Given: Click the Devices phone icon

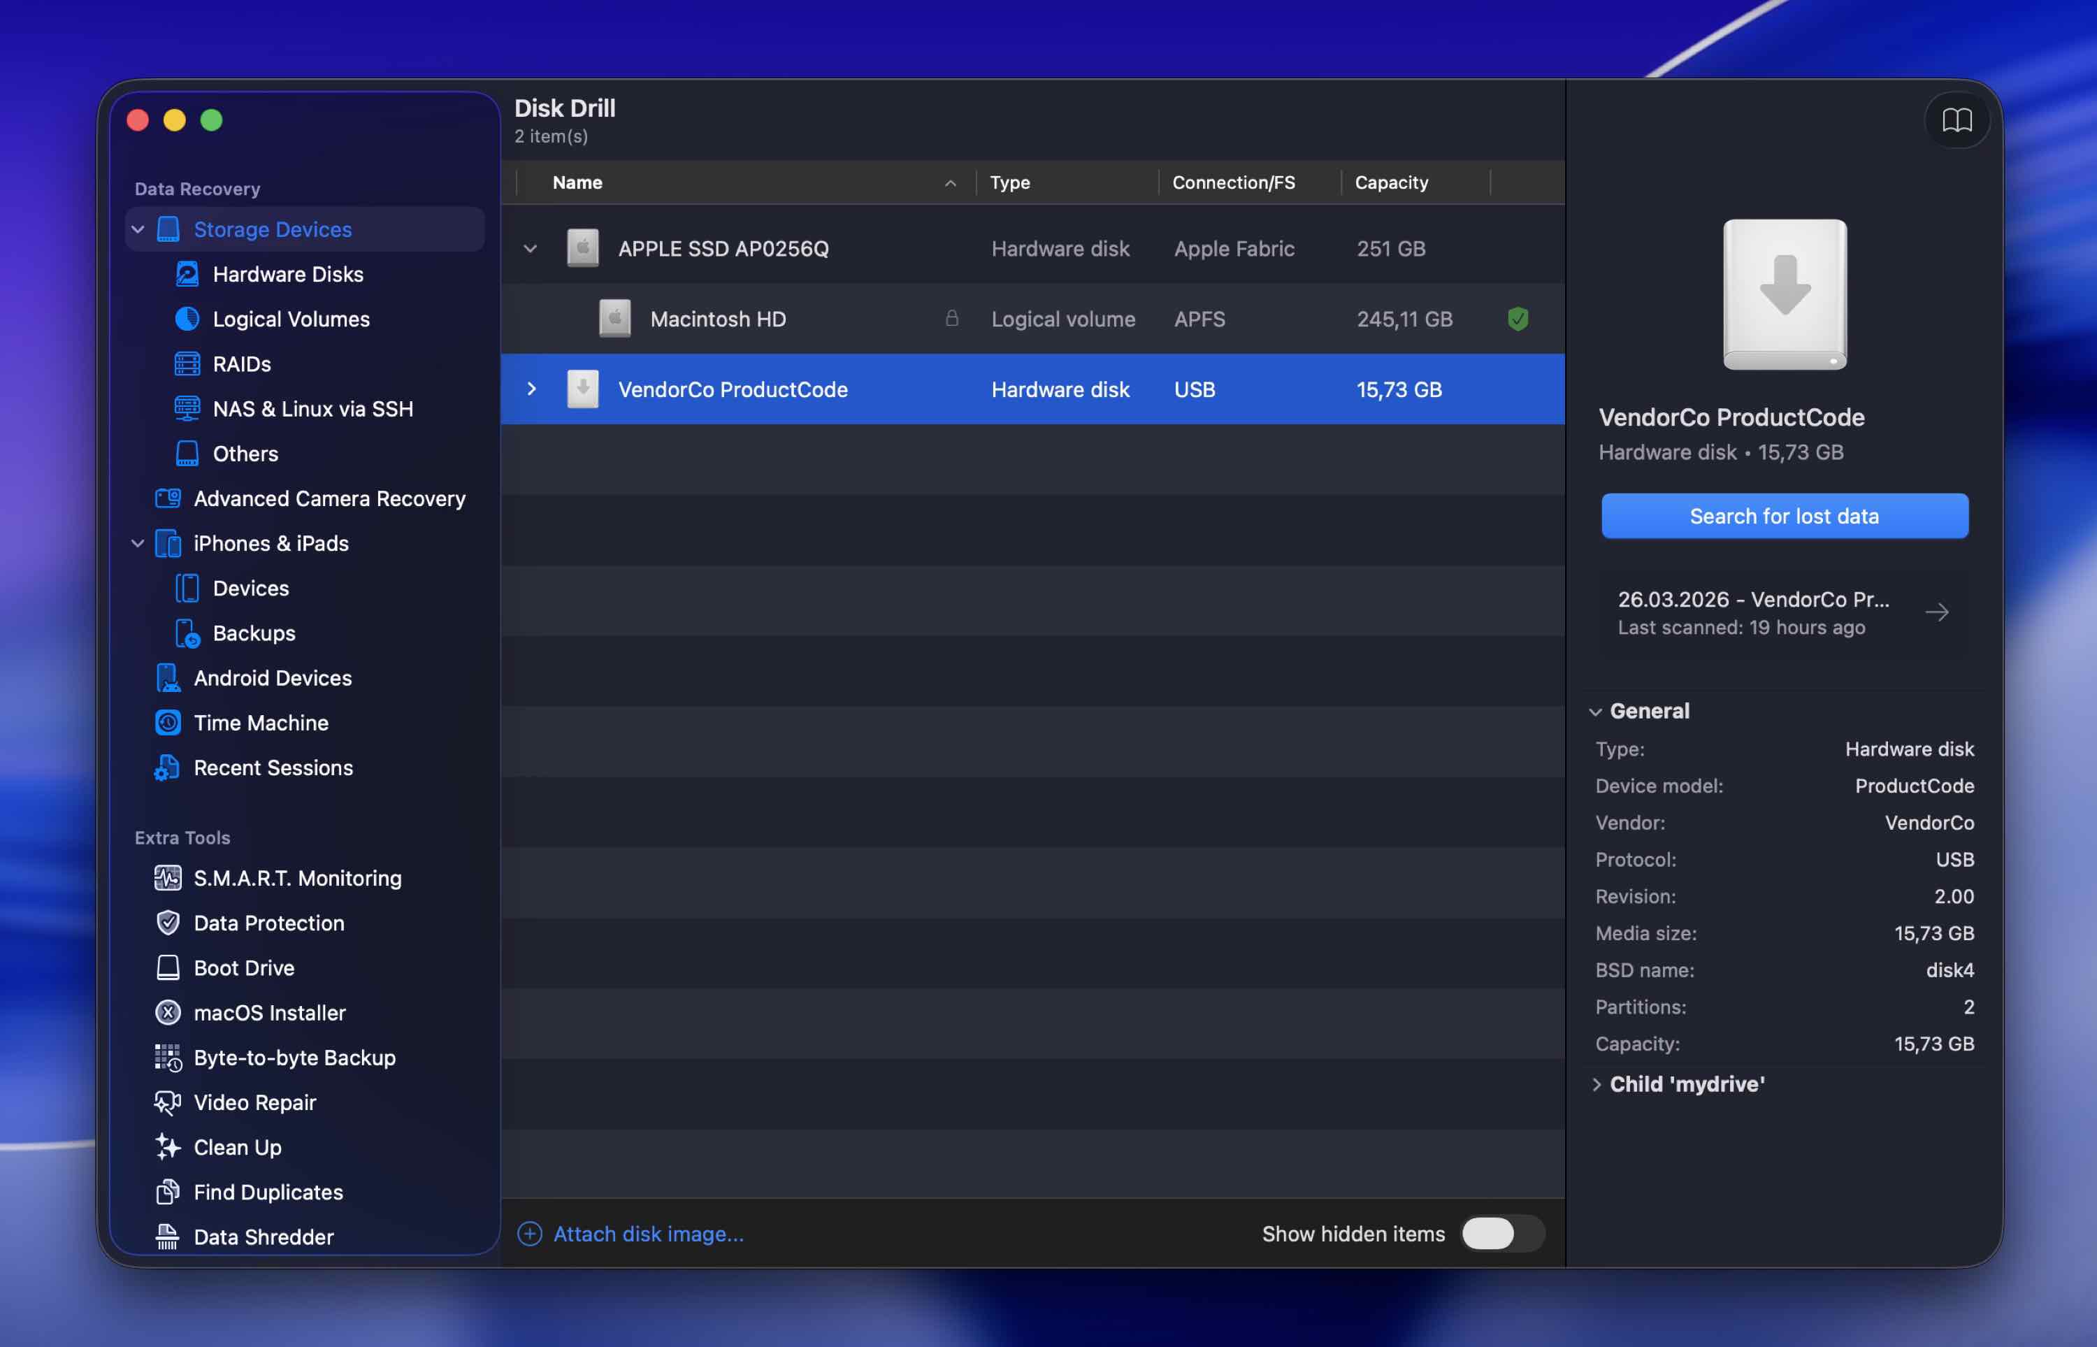Looking at the screenshot, I should pos(187,588).
